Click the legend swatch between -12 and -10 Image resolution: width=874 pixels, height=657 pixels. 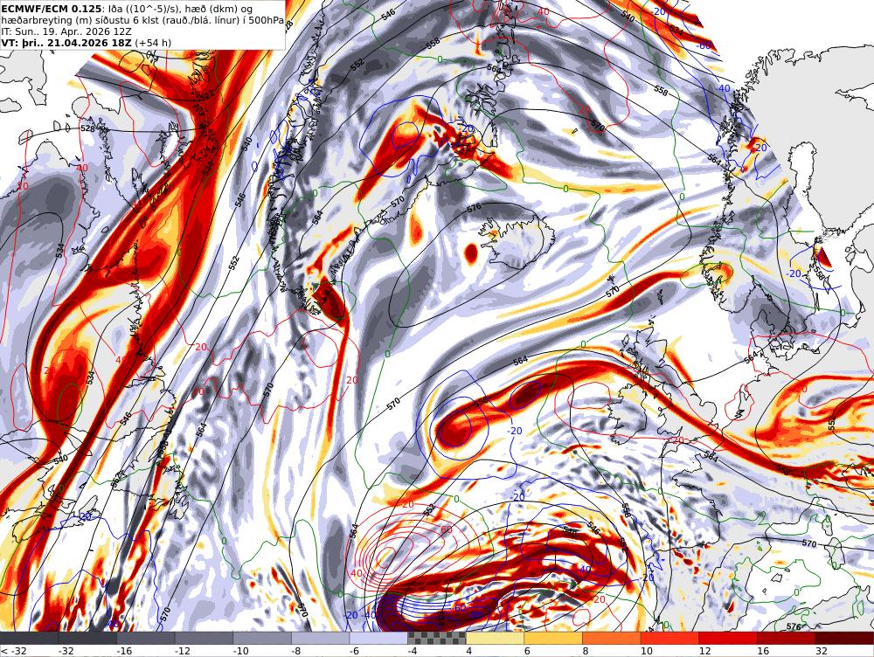pyautogui.click(x=204, y=638)
